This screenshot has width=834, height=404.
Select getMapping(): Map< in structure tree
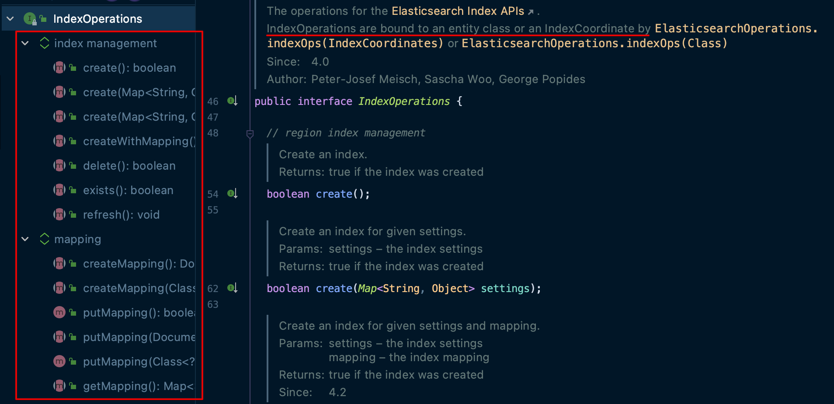138,386
